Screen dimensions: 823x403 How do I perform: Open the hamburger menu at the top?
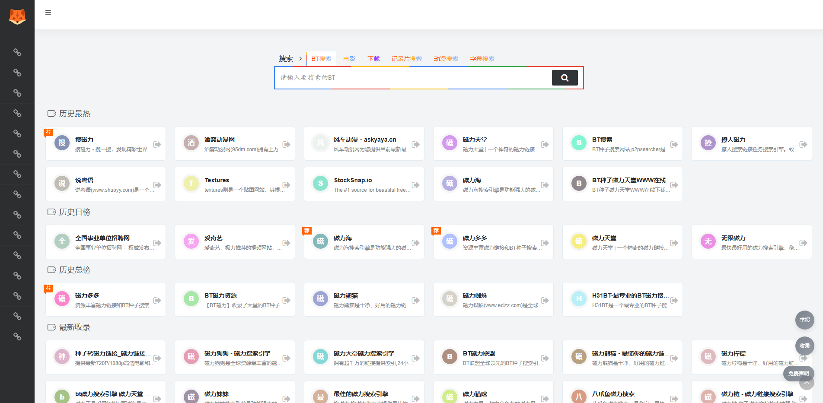point(48,12)
